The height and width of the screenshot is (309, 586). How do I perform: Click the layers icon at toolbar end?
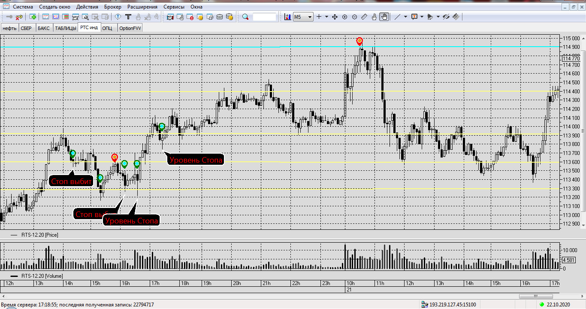coord(456,17)
